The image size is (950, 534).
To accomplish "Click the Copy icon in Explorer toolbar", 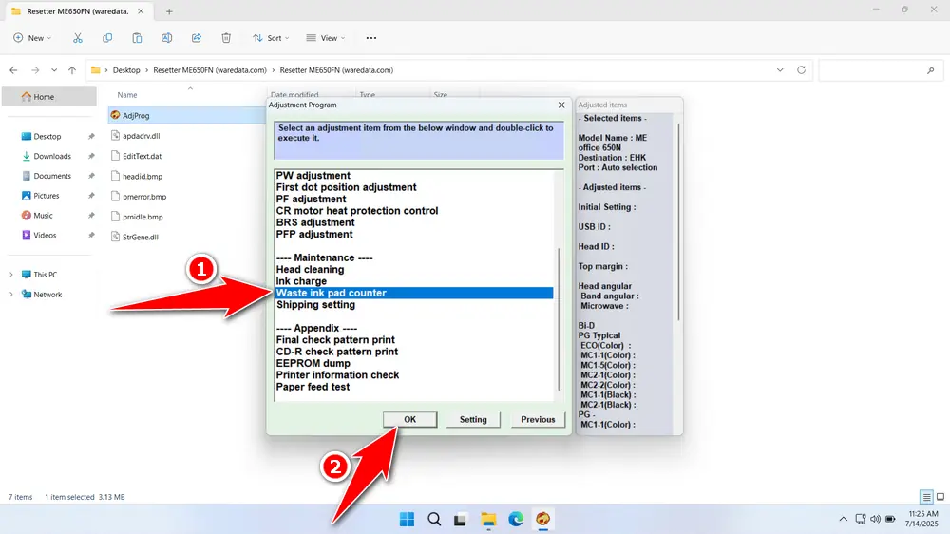I will click(x=107, y=38).
